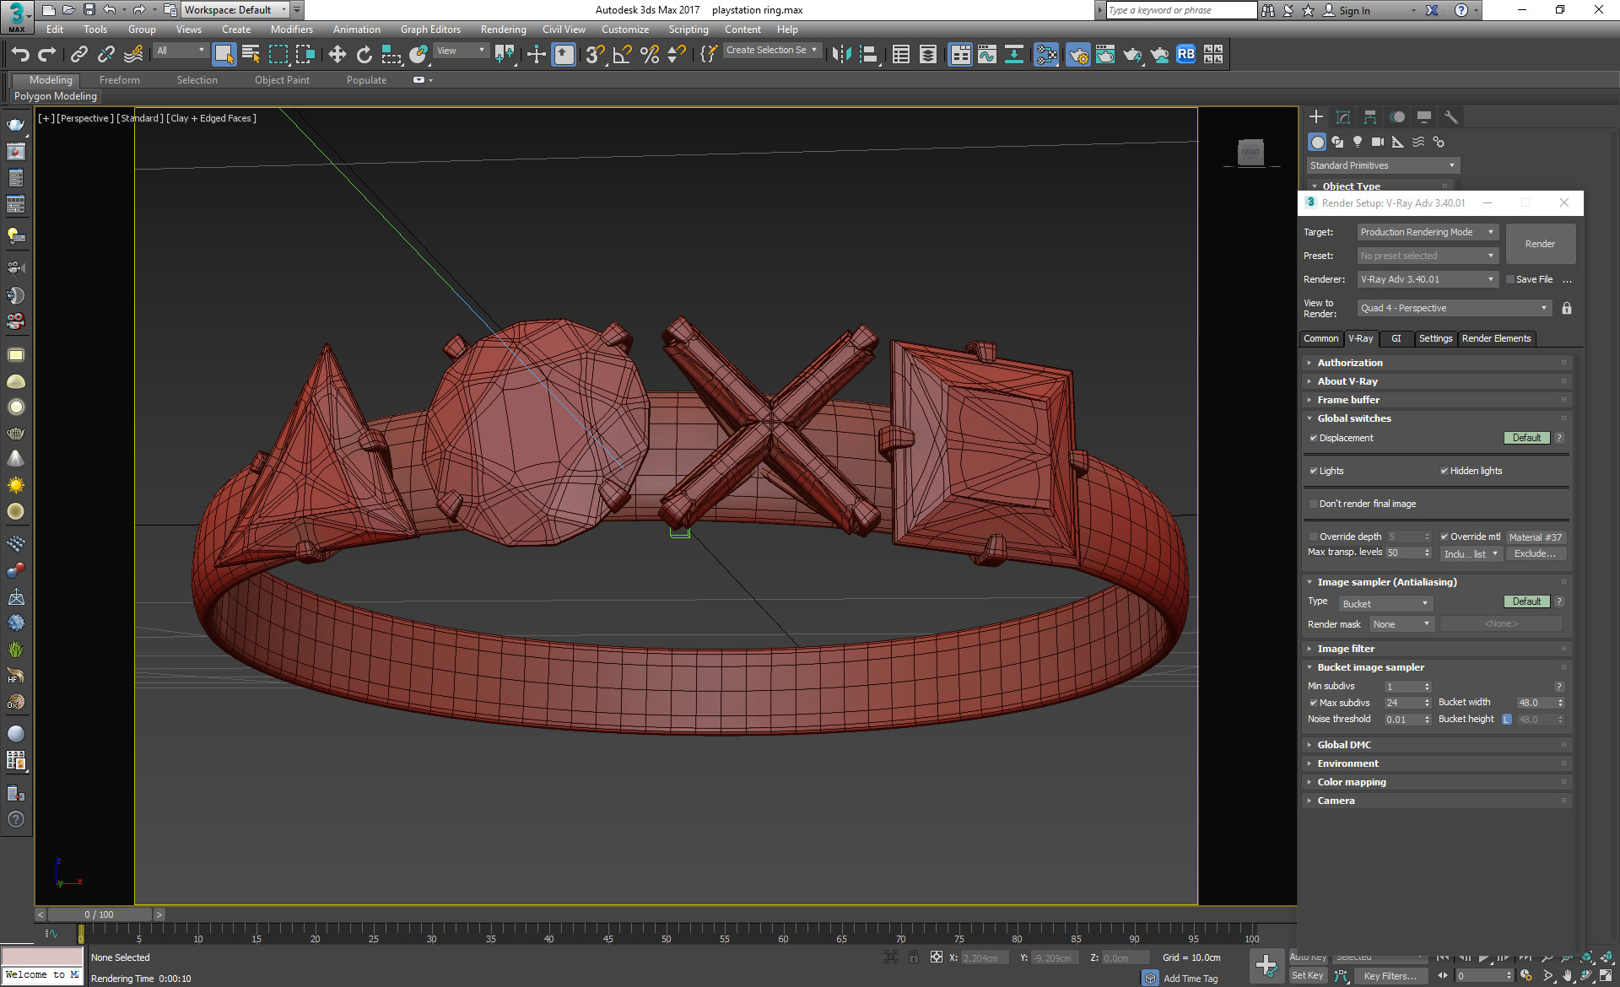Select the Cameras category icon

pos(1378,142)
